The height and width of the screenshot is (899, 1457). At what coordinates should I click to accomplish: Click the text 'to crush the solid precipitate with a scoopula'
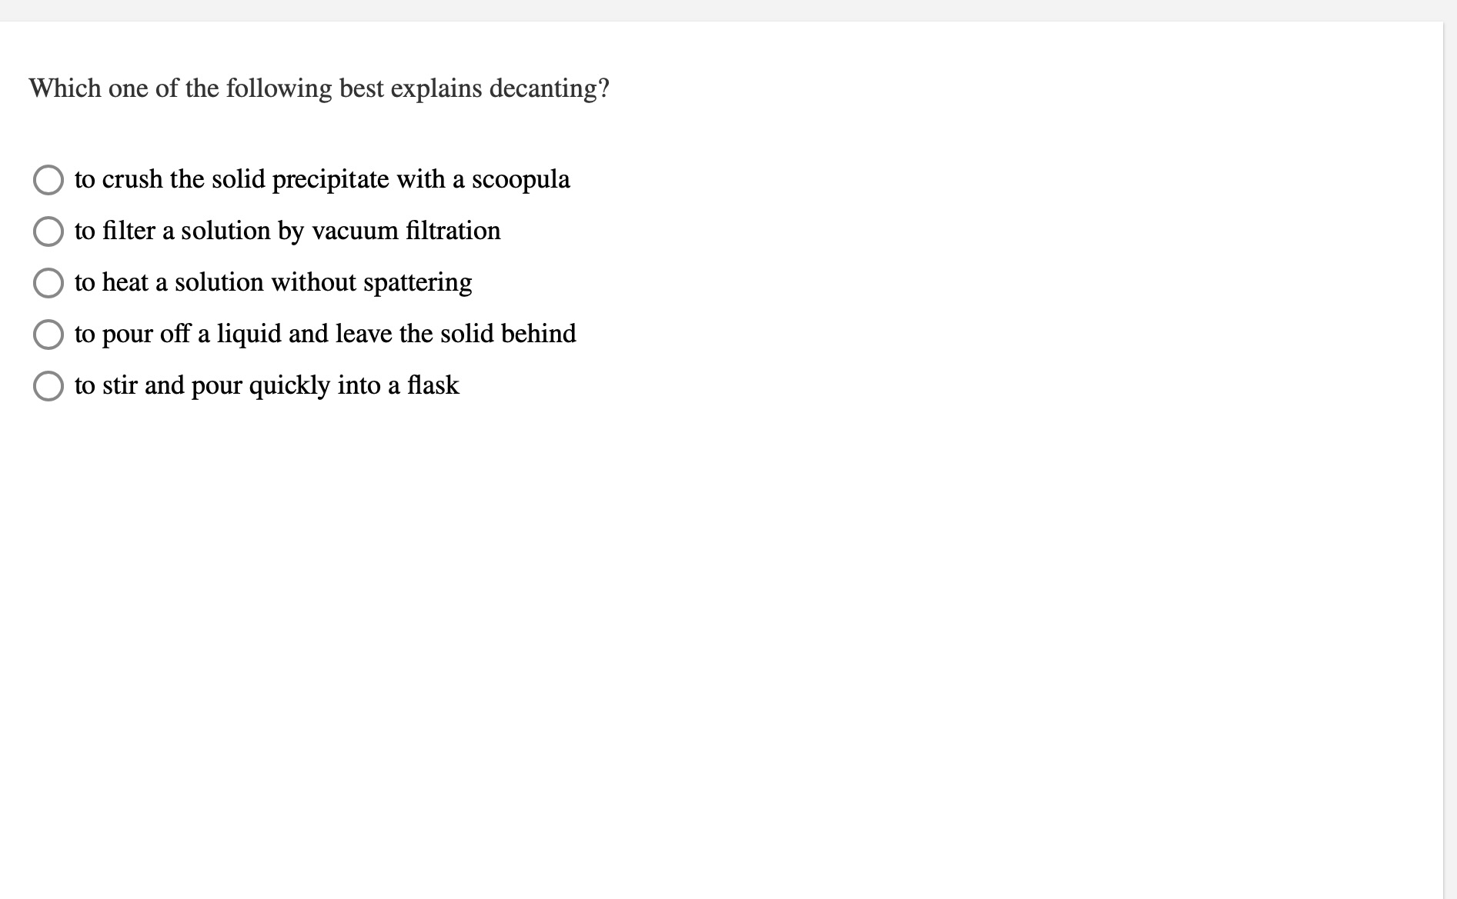(x=322, y=179)
